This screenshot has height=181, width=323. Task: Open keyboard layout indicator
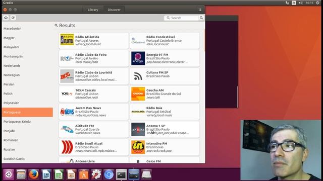[x=294, y=3]
